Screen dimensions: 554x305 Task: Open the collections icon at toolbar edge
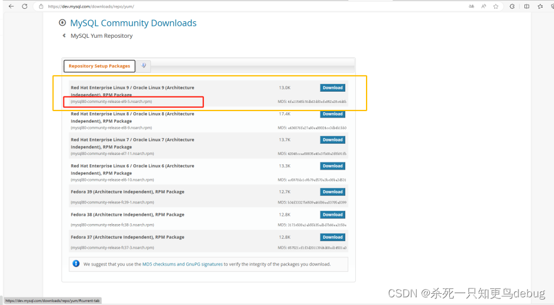pyautogui.click(x=552, y=7)
